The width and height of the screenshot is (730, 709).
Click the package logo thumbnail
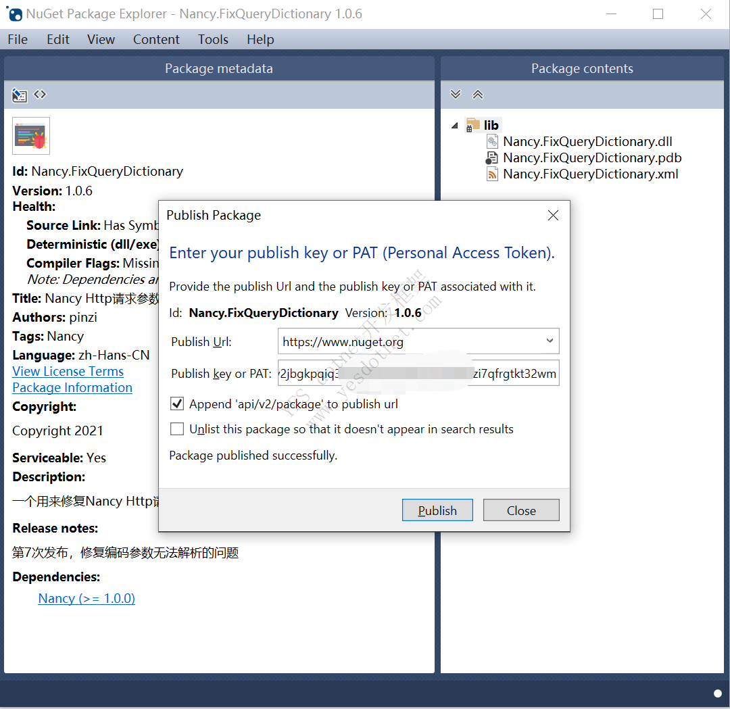(30, 135)
